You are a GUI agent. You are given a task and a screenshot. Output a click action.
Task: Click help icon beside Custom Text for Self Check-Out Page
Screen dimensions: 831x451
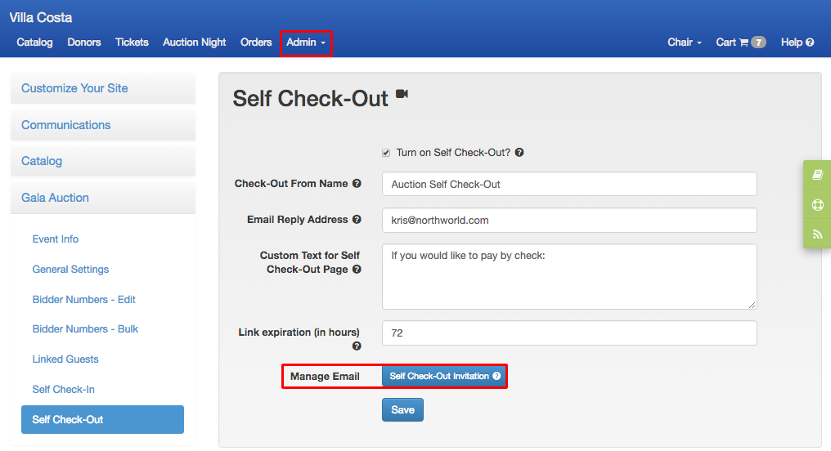coord(357,269)
